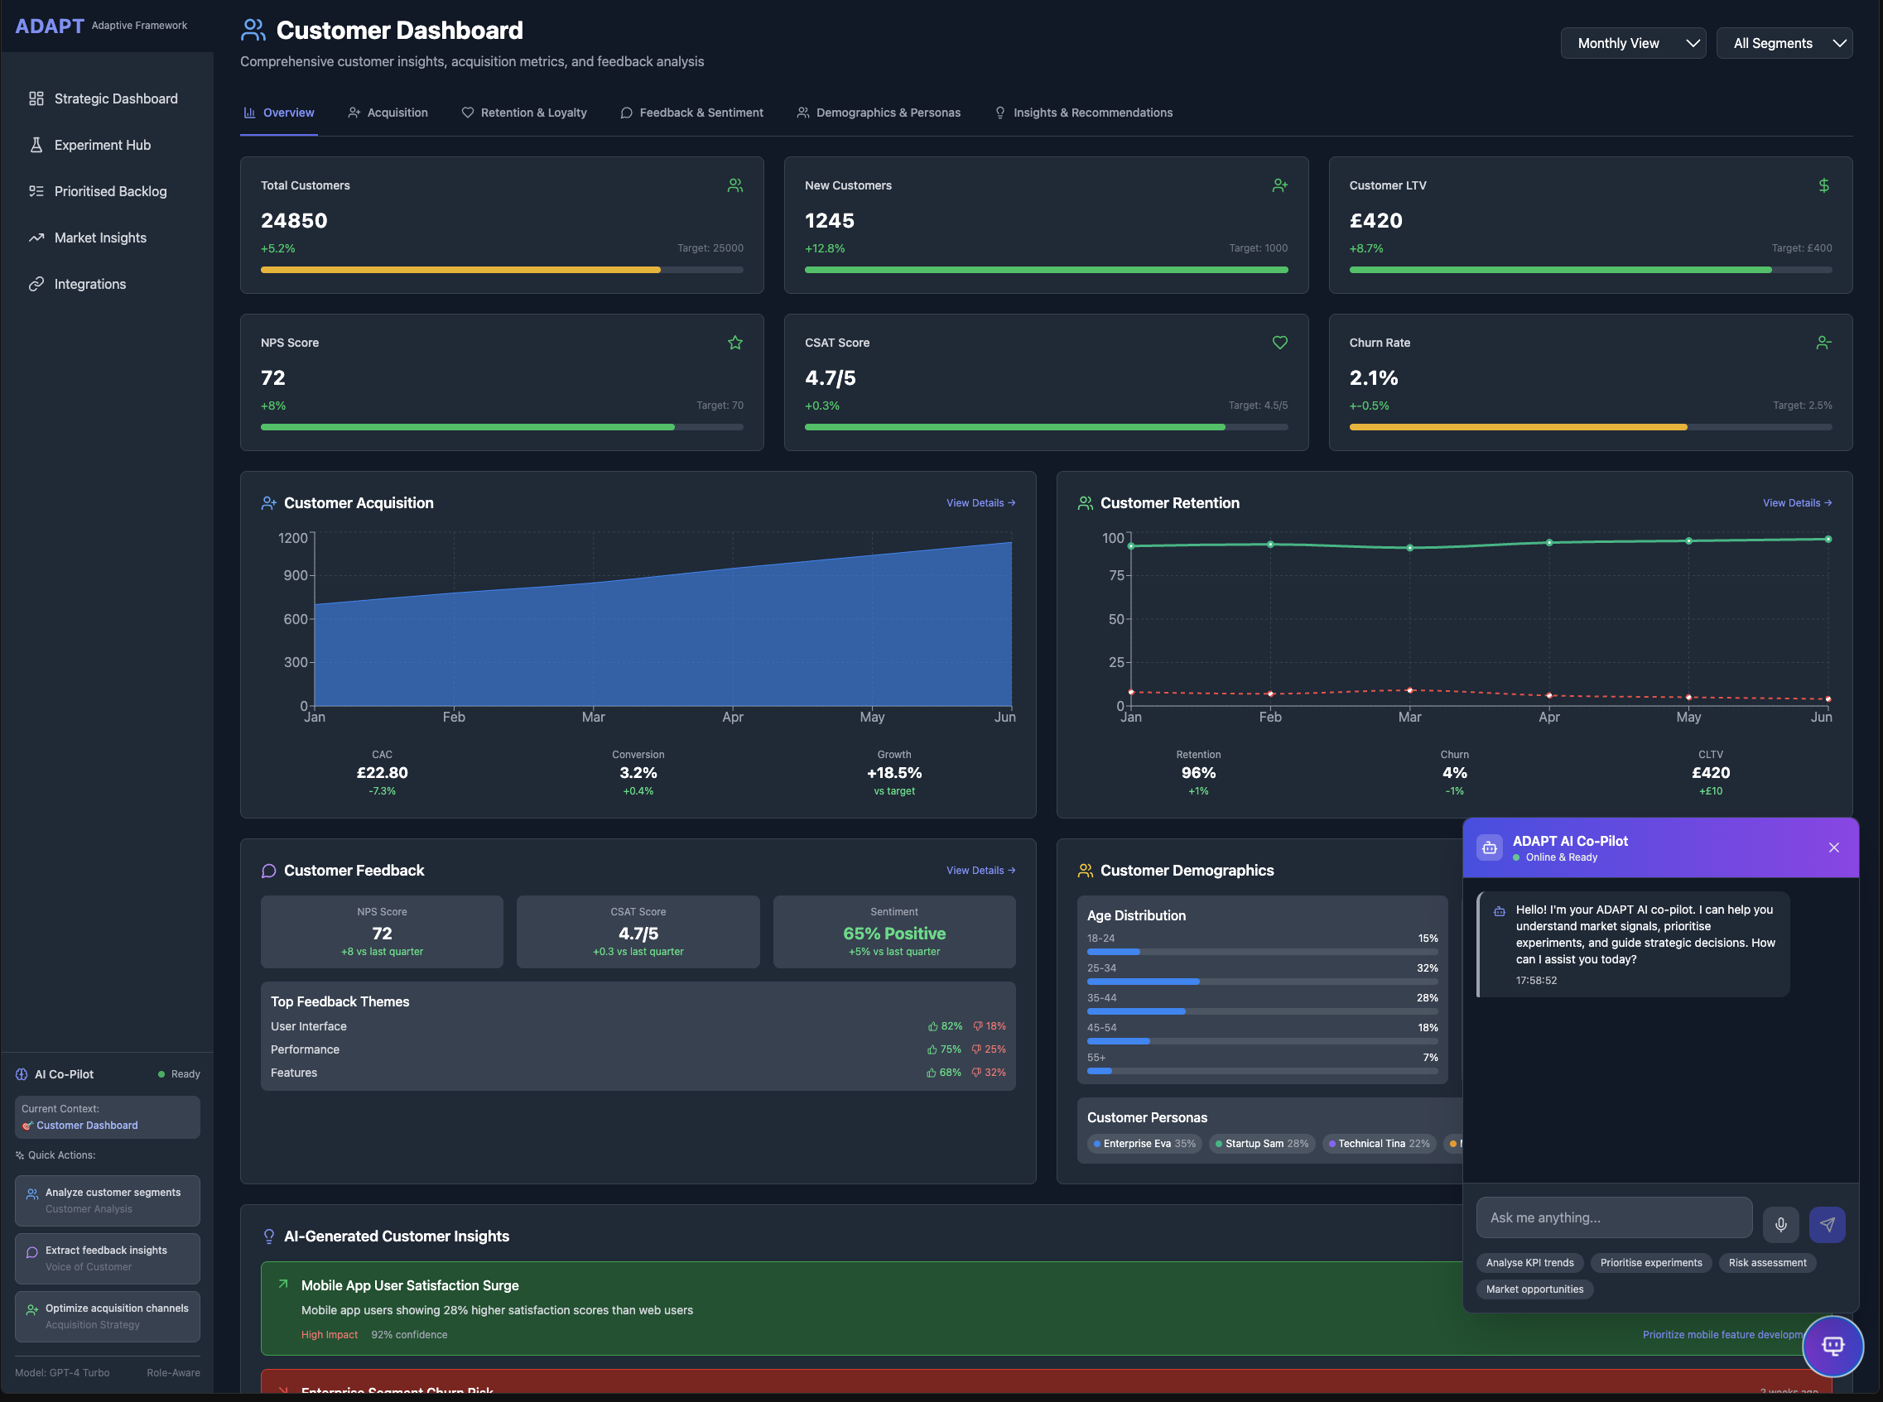Click the microphone icon in co-pilot chat
Viewport: 1883px width, 1402px height.
click(x=1780, y=1225)
